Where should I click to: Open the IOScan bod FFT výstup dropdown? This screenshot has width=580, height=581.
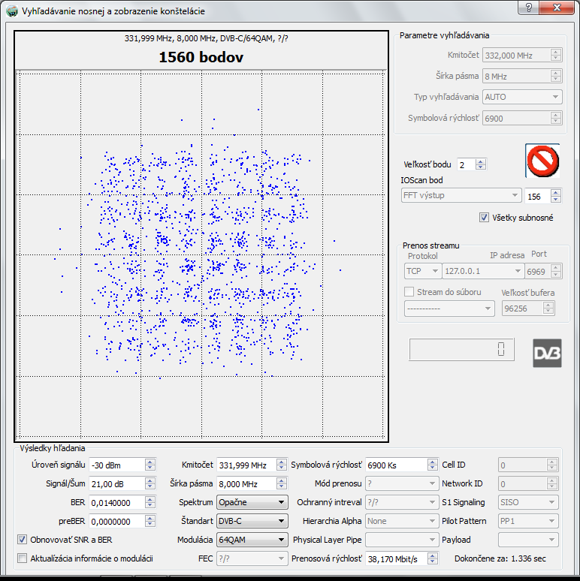pyautogui.click(x=461, y=195)
